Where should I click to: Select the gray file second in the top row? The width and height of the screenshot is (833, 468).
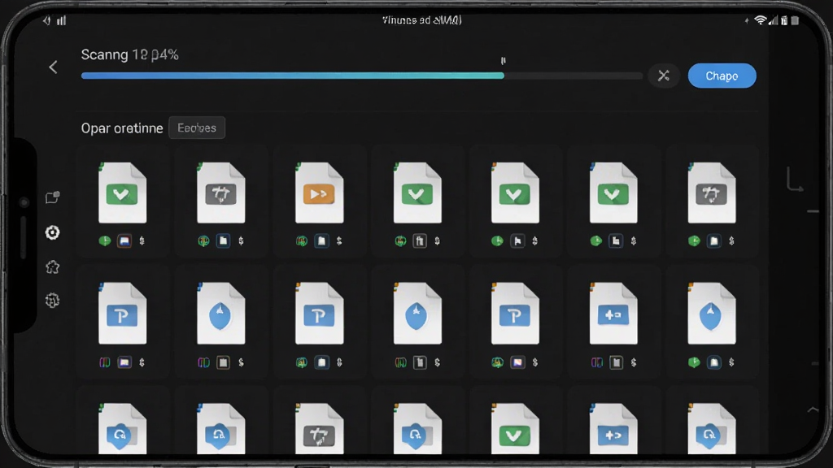(221, 193)
